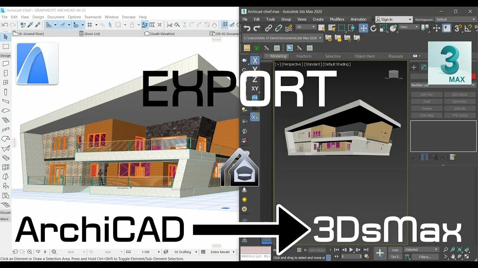Screen dimensions: 478x268
Task: Select the Wall tool in ArchiCAD toolbox
Action: (x=6, y=64)
